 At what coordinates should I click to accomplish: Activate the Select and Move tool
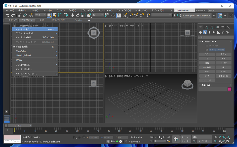coord(72,15)
